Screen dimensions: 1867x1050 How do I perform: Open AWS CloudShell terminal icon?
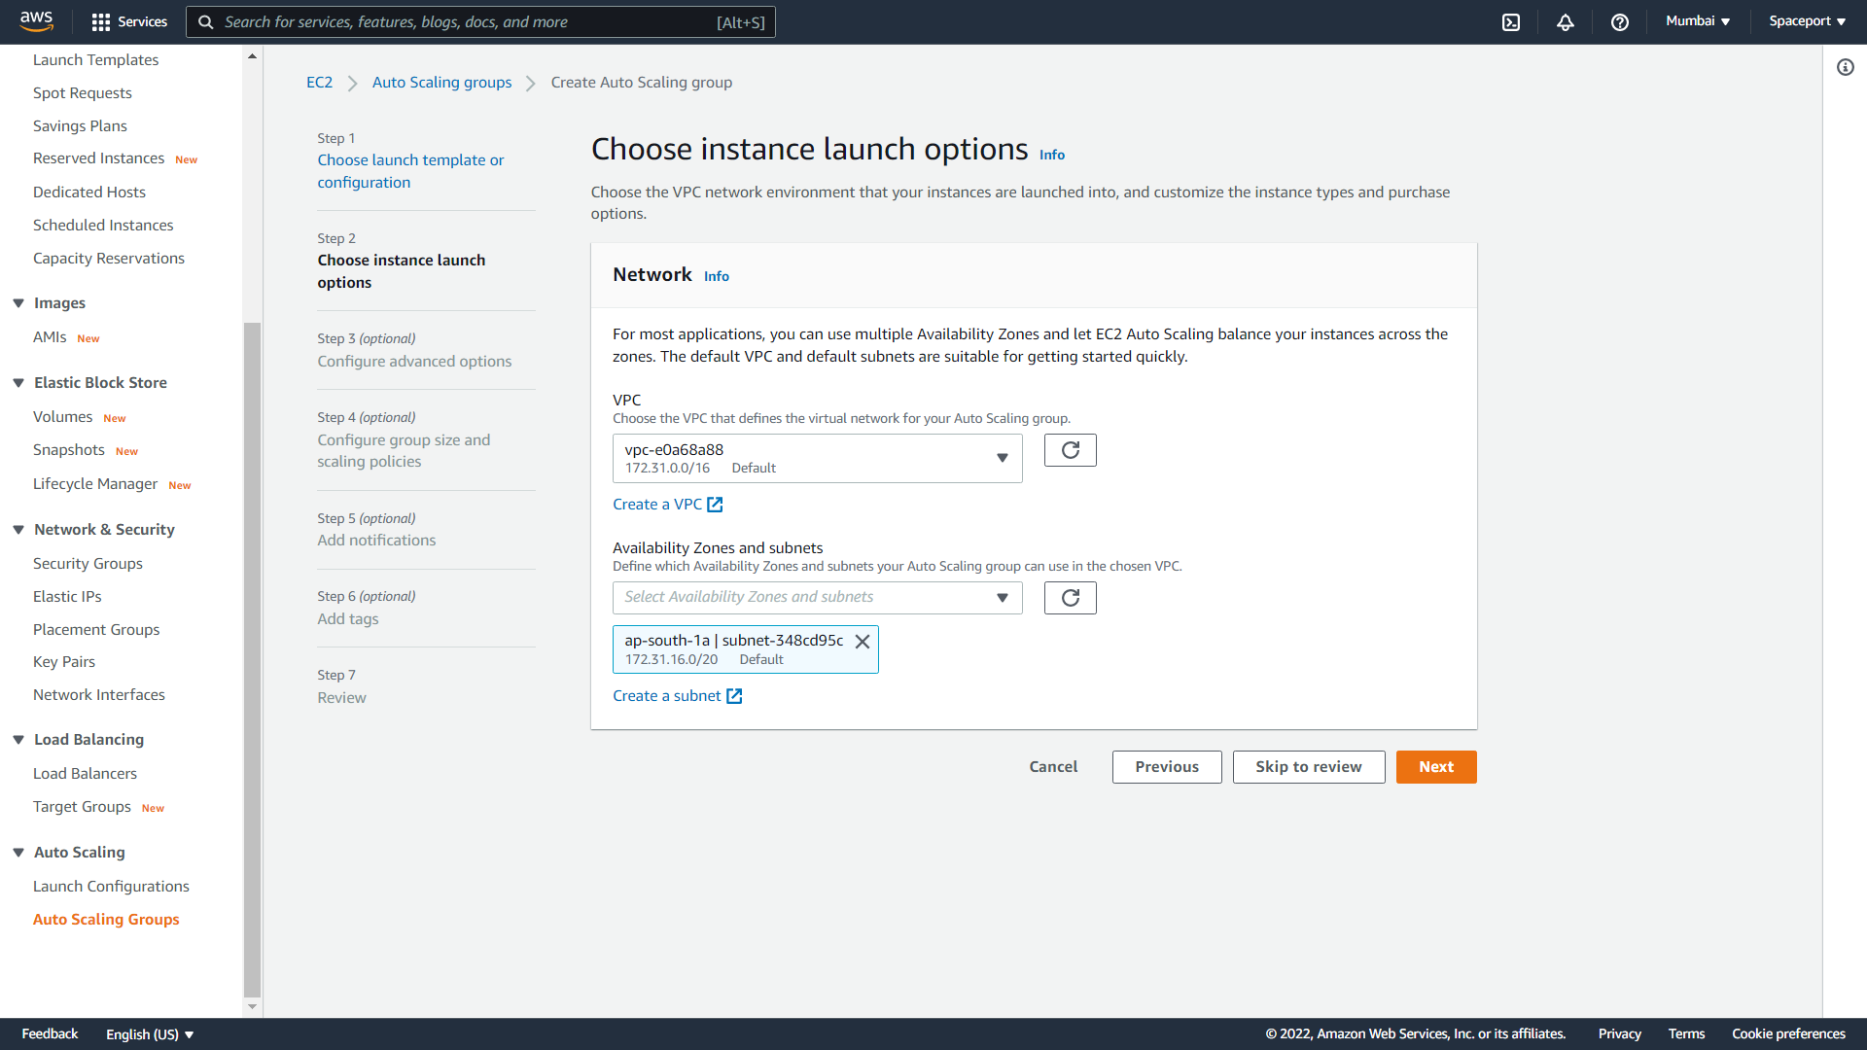coord(1511,21)
